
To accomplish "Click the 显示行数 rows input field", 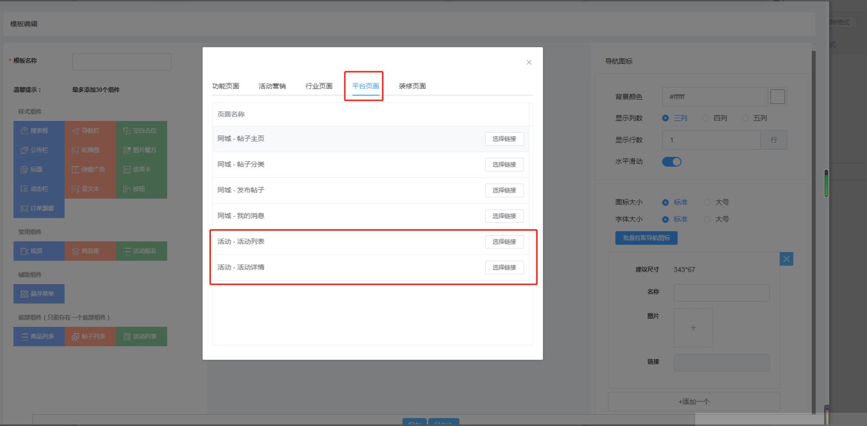I will pyautogui.click(x=711, y=140).
